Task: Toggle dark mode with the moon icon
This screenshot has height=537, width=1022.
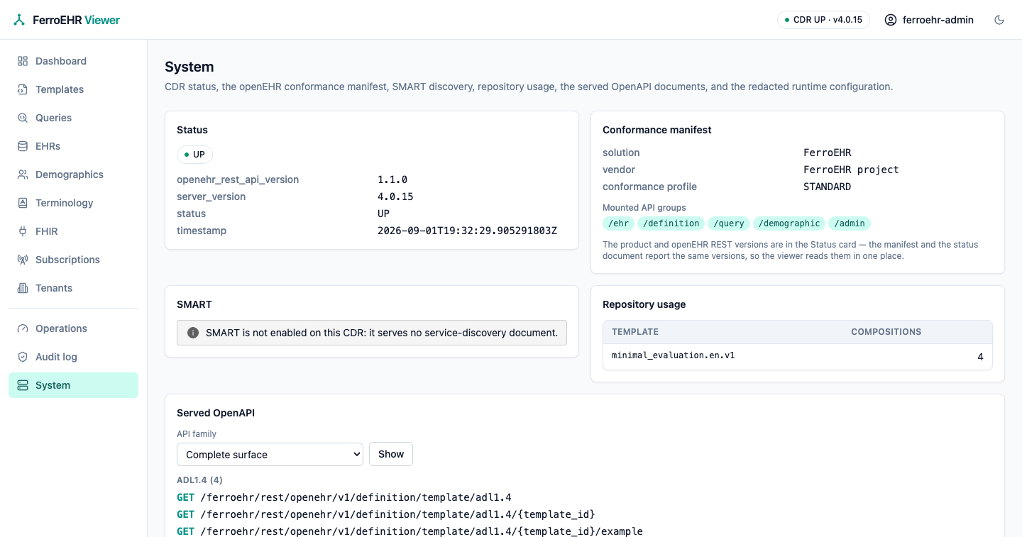Action: 999,20
